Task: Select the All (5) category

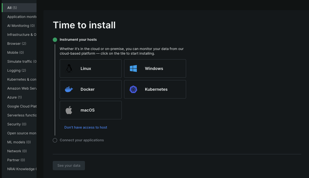Action: click(19, 8)
